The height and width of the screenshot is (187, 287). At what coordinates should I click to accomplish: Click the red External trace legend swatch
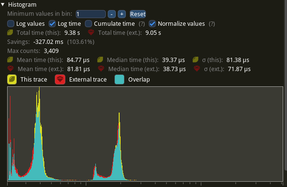[60, 80]
